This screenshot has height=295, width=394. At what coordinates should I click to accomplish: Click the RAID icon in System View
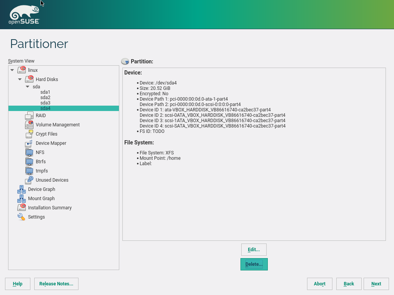click(x=29, y=116)
